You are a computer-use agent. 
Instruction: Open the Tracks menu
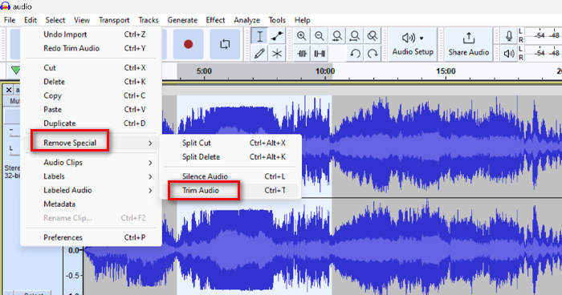point(149,20)
